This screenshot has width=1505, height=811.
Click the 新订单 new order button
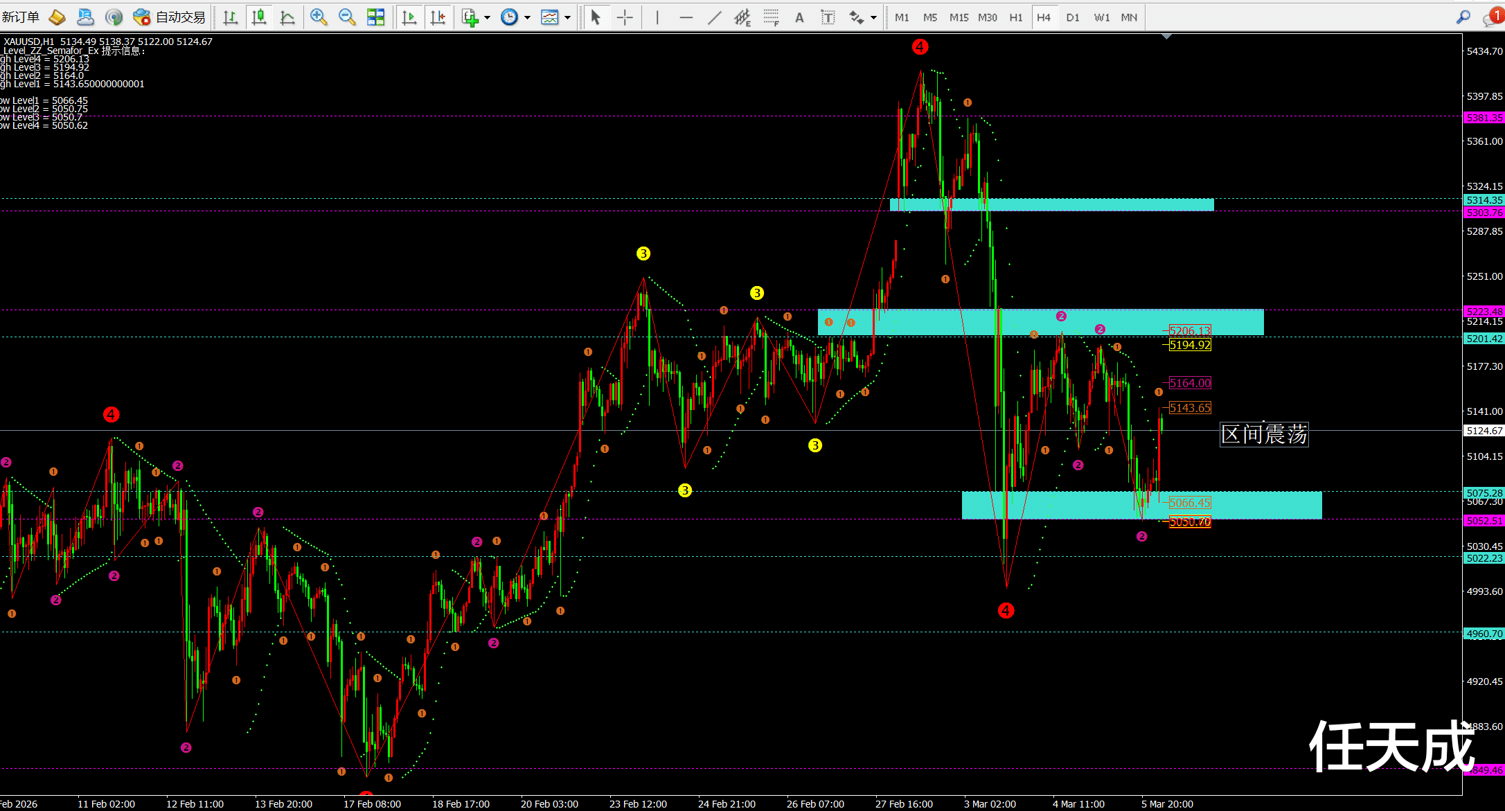click(x=20, y=17)
